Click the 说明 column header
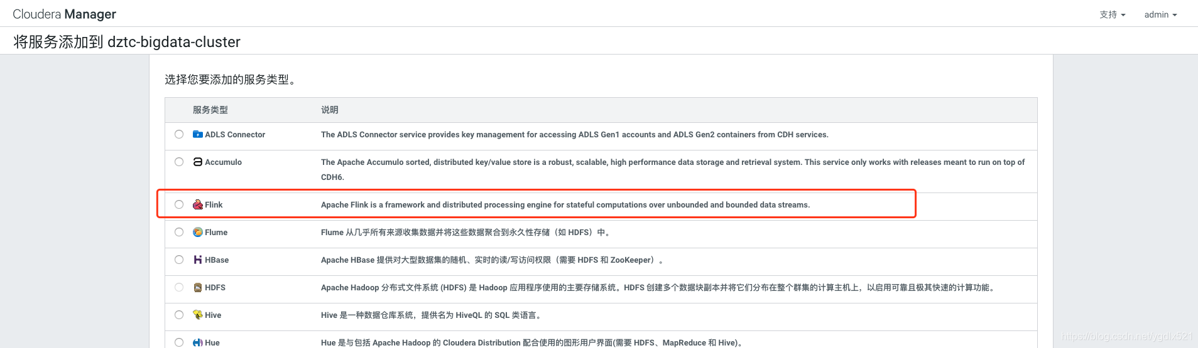This screenshot has width=1198, height=348. pos(330,110)
